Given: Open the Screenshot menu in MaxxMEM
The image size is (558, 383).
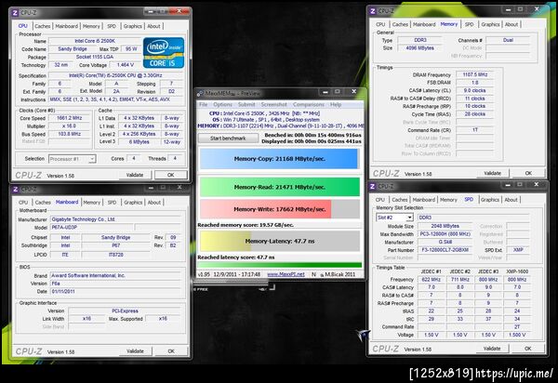Looking at the screenshot, I should 274,104.
